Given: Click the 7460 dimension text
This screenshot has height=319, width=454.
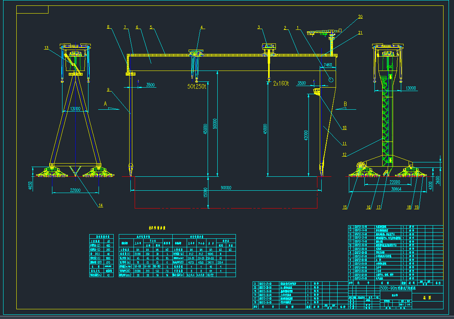Looking at the screenshot, I should (x=328, y=65).
